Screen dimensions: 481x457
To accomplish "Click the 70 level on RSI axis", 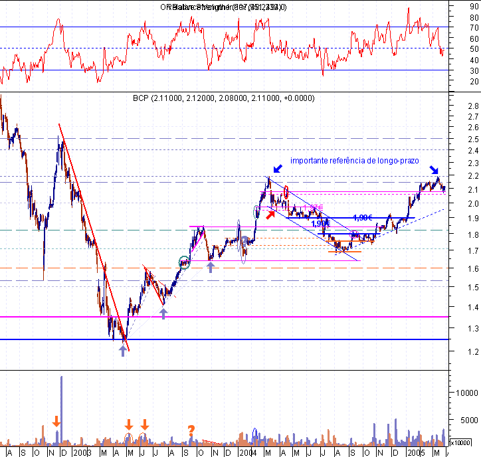I will 474,28.
